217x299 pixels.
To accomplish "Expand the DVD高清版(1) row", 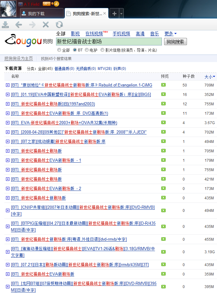I will (x=8, y=113).
